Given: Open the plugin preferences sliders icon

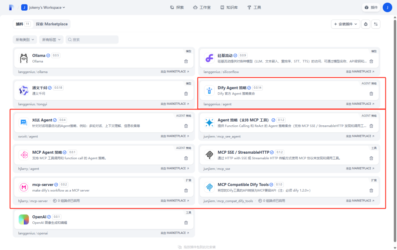Looking at the screenshot, I should [376, 24].
